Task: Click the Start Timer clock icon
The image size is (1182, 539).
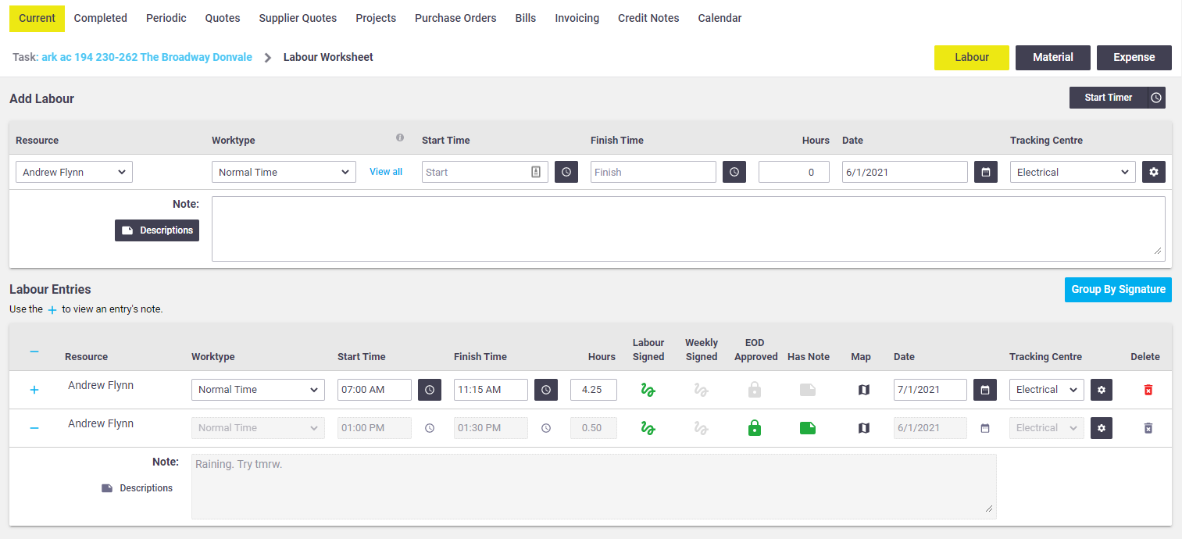Action: (1156, 98)
